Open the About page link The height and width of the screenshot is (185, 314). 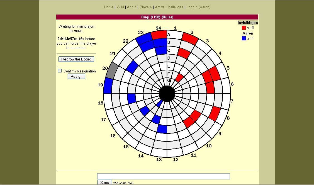(x=132, y=7)
